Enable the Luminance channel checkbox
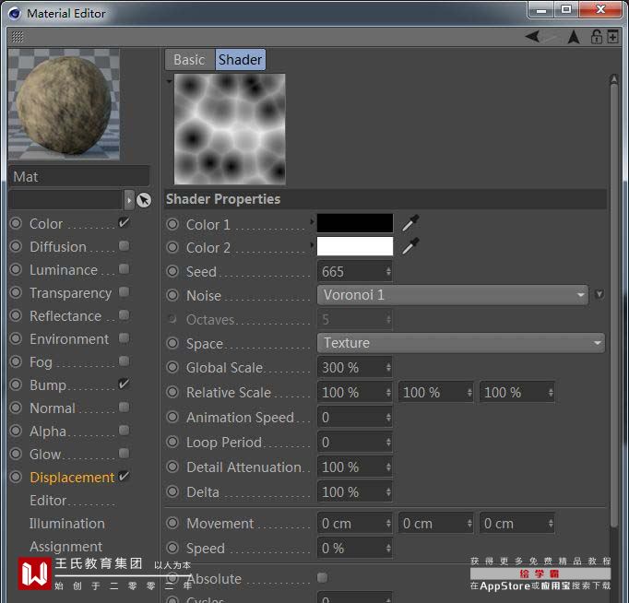Screen dimensions: 629x603 [124, 269]
